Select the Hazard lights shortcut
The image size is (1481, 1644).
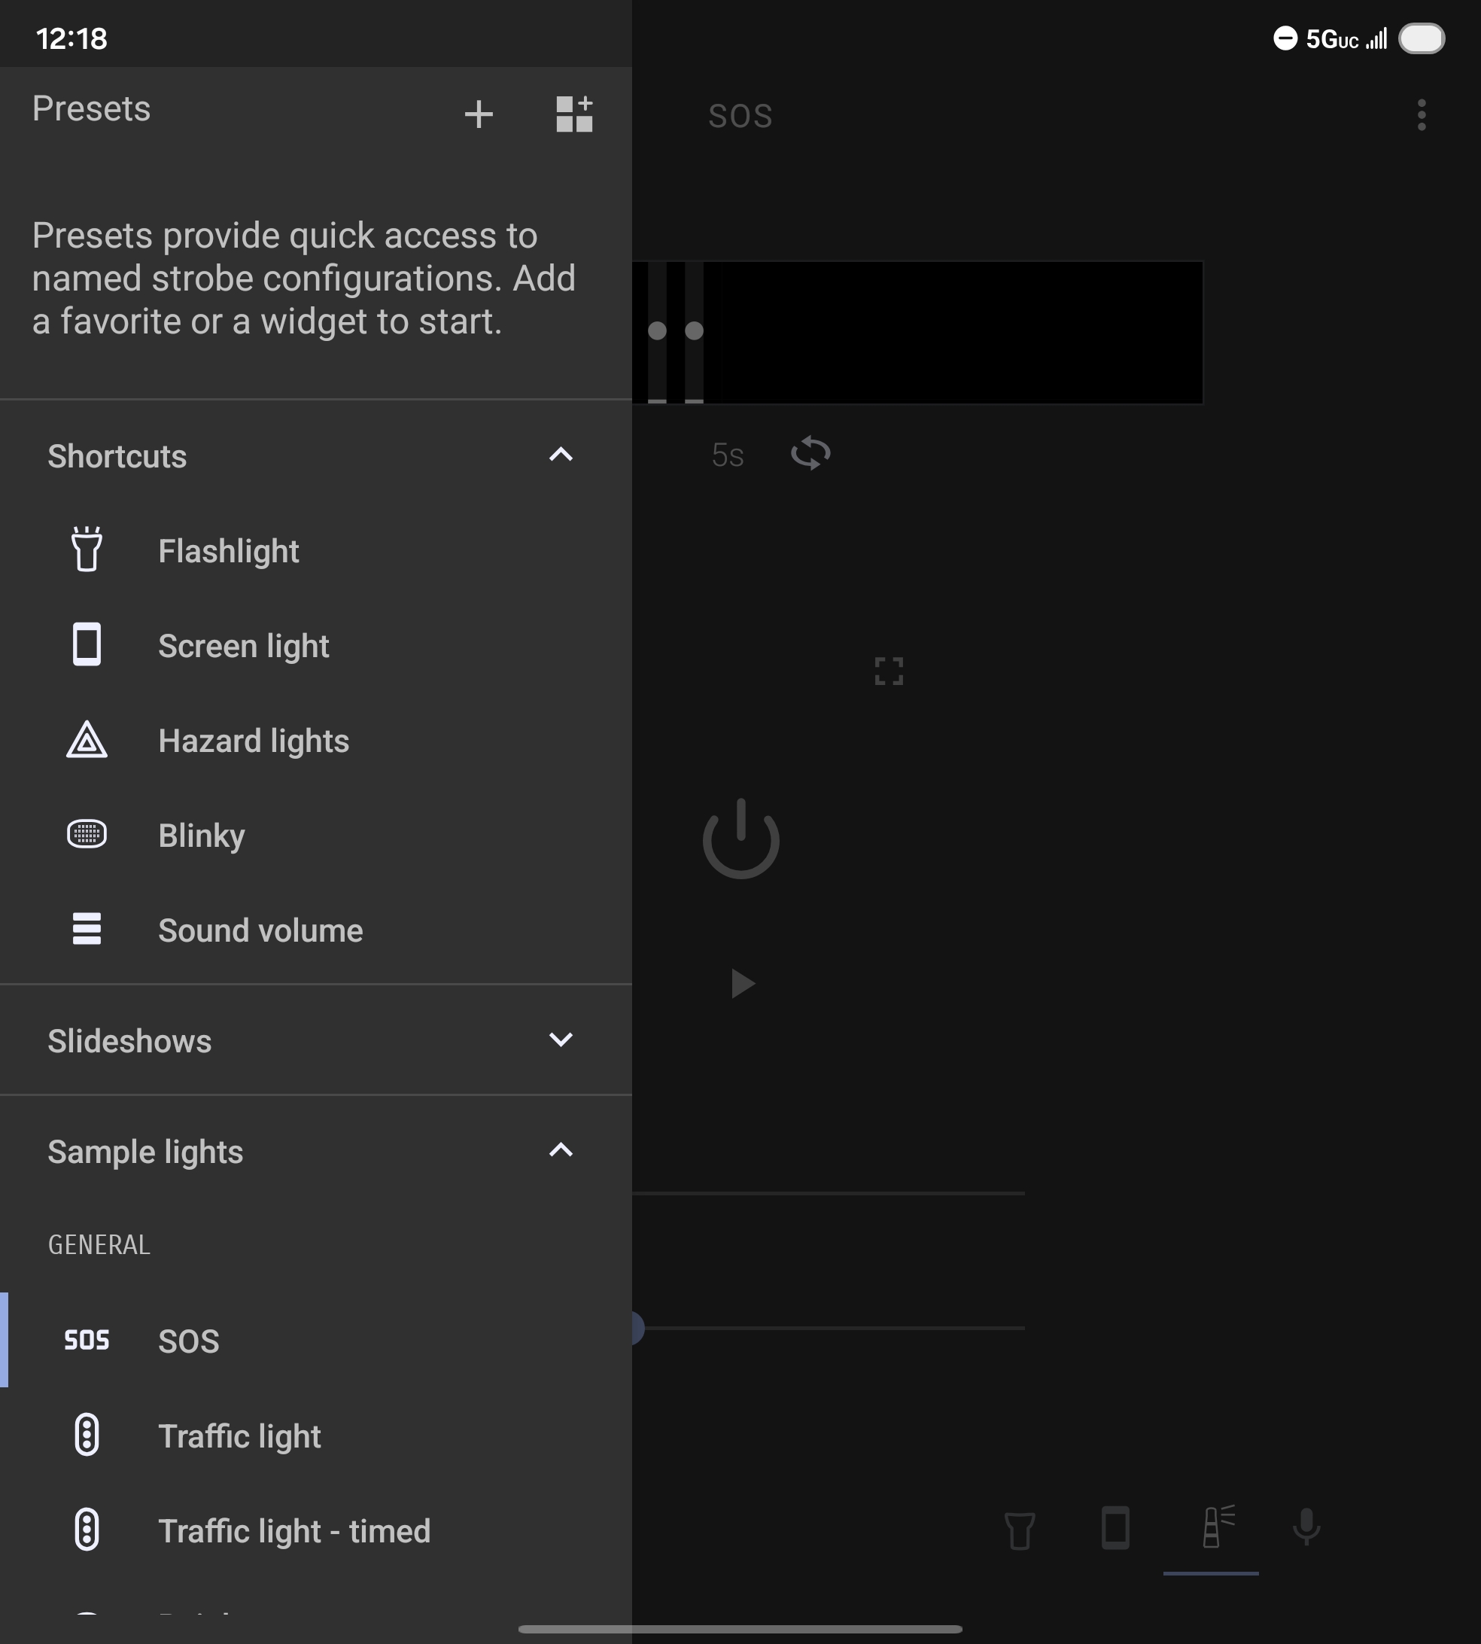pos(253,741)
